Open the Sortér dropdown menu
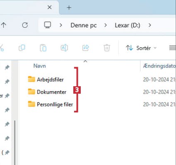 (x=141, y=48)
